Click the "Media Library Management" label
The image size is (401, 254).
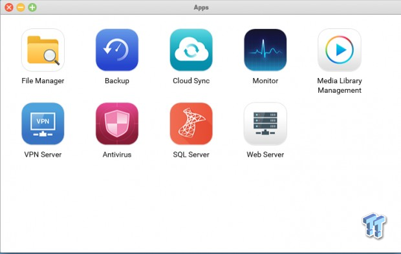click(x=340, y=86)
